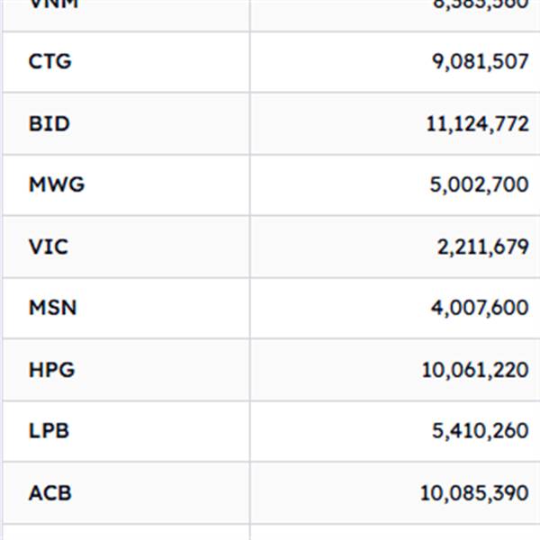The width and height of the screenshot is (540, 540).
Task: Click the empty cell below 10,085,390
Action: click(396, 533)
